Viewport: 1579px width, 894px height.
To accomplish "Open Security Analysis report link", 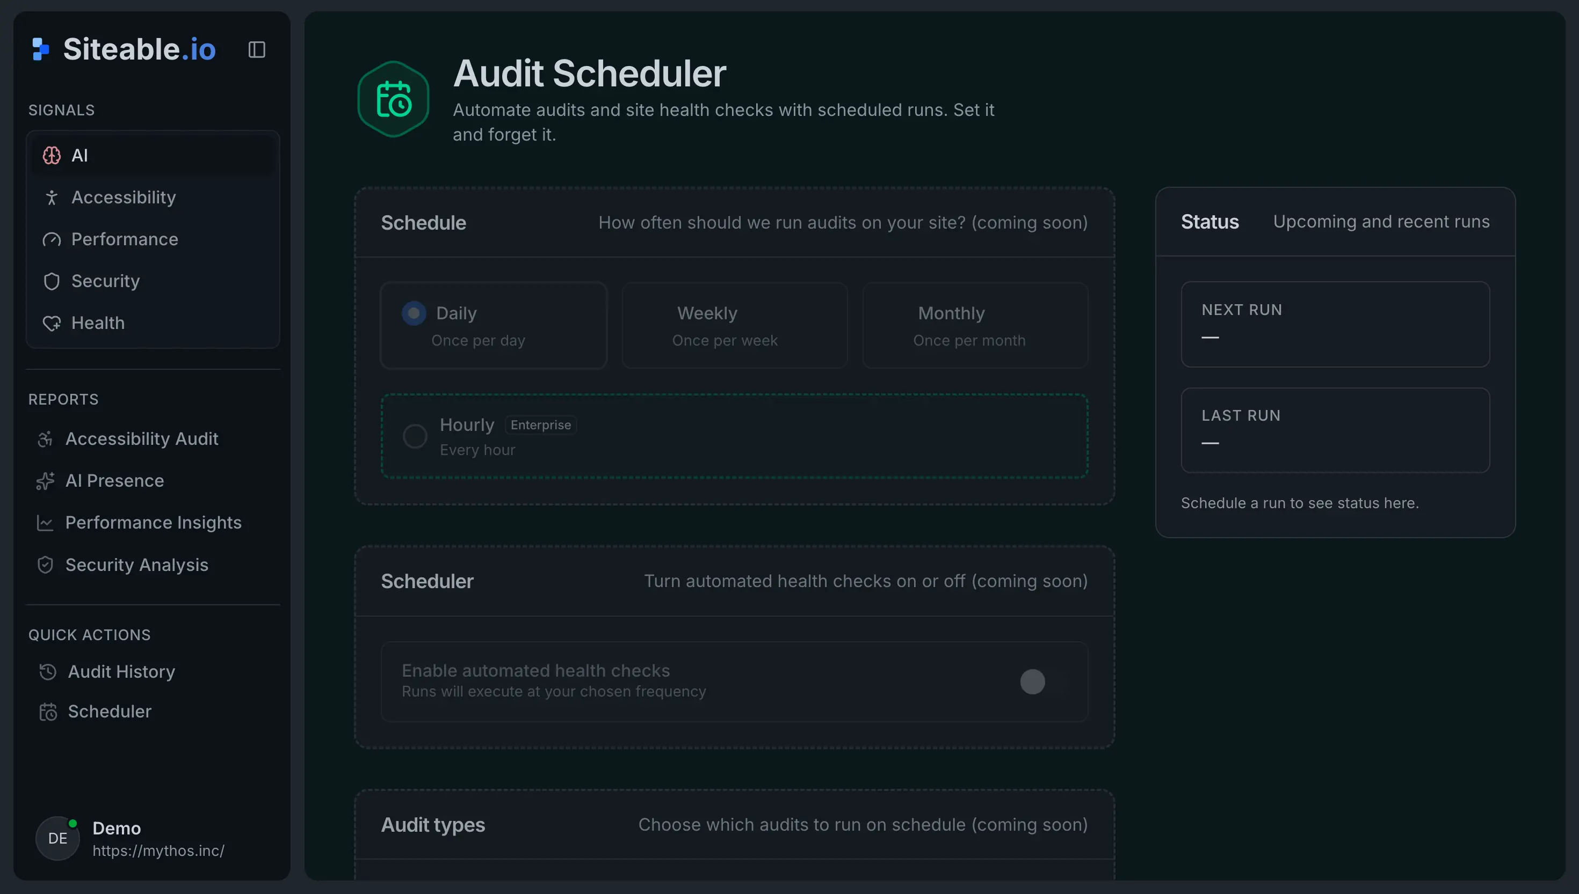I will 136,565.
